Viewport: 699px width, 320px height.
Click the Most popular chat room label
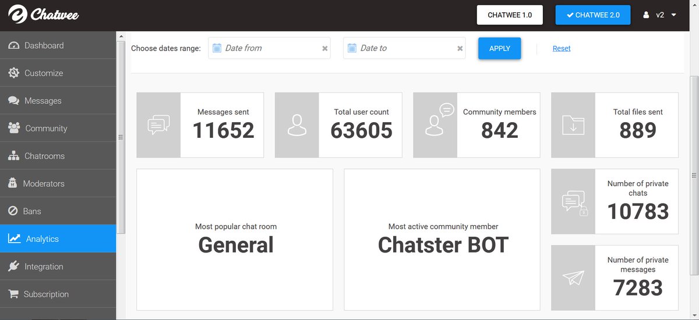(x=236, y=226)
